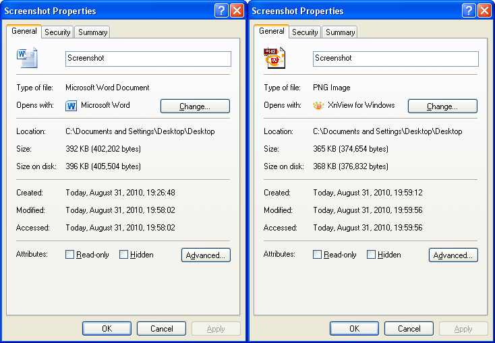The height and width of the screenshot is (343, 495).
Task: Click the help question mark in Word document dialog
Action: point(221,11)
